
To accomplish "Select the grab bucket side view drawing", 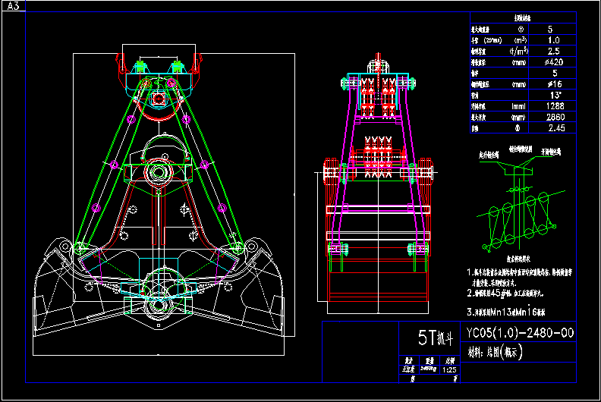I will pyautogui.click(x=376, y=184).
